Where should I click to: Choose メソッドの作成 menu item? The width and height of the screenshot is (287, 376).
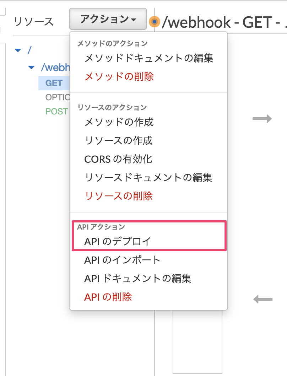(x=119, y=122)
